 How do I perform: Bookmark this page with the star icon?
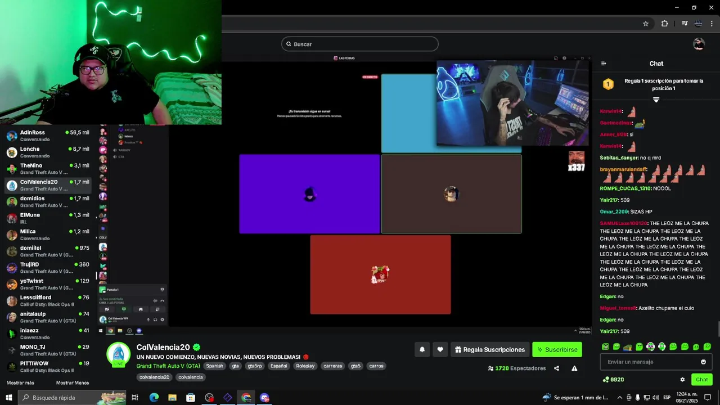(x=646, y=24)
